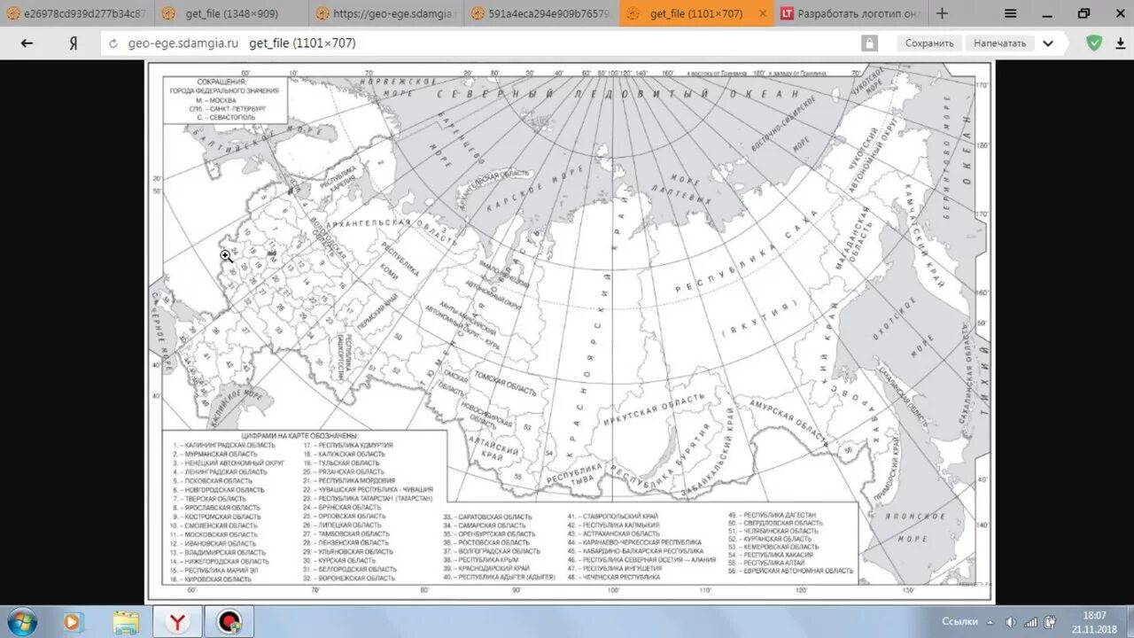1134x638 pixels.
Task: Reload the page with the refresh icon
Action: point(113,43)
